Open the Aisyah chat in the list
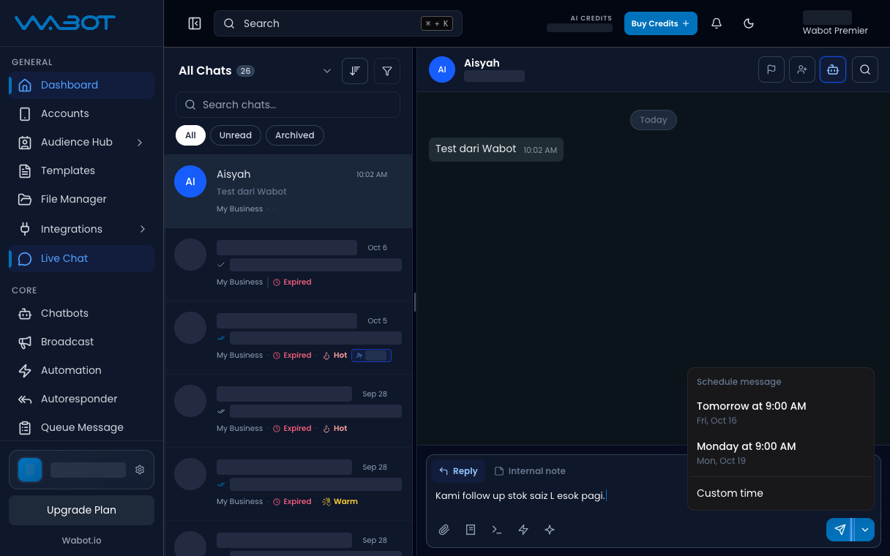The width and height of the screenshot is (890, 556). pos(288,191)
